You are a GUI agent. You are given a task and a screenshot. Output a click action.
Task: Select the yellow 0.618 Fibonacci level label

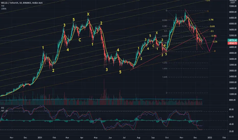tap(212, 26)
